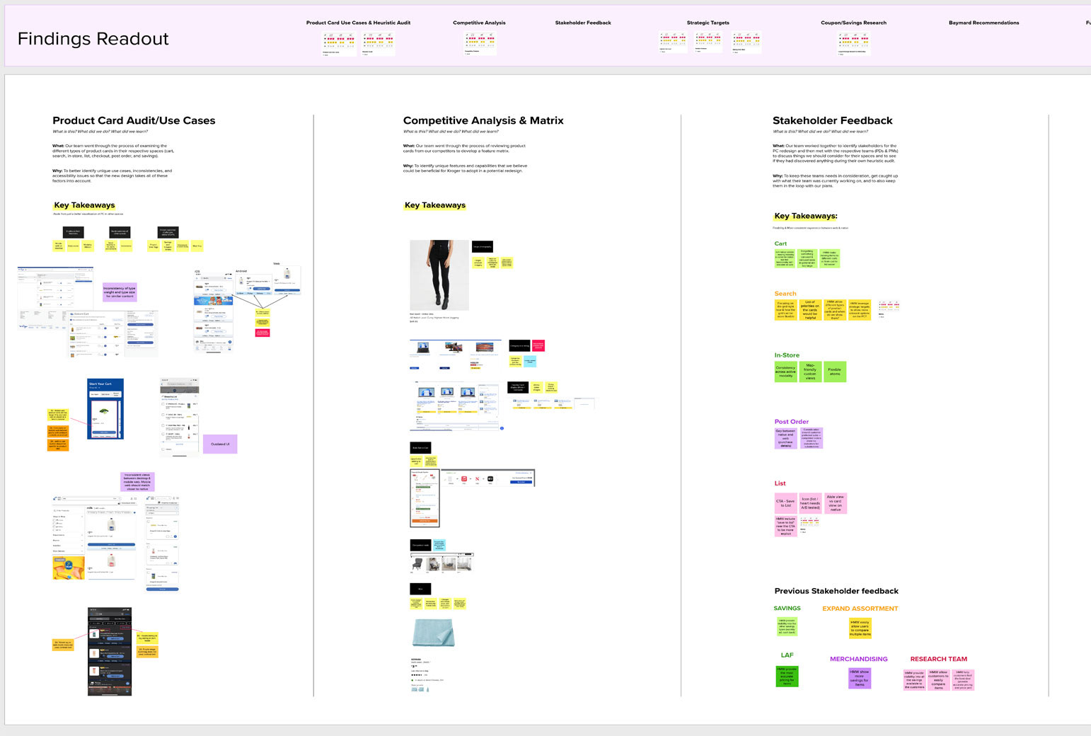Select the 'Flexible atoms' green sticky note

835,372
